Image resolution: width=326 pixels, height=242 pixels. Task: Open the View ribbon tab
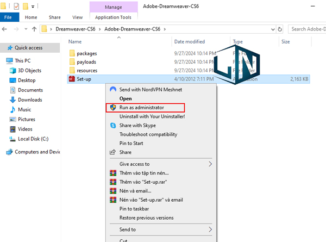(x=78, y=17)
